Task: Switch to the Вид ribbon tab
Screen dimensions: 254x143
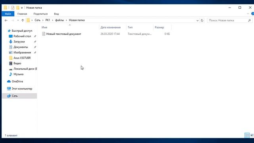Action: [56, 14]
